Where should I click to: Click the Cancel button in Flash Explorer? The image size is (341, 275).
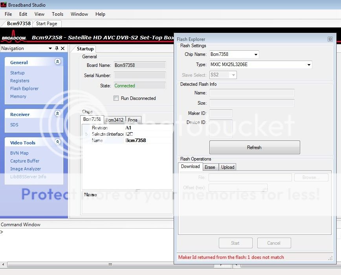pyautogui.click(x=274, y=243)
